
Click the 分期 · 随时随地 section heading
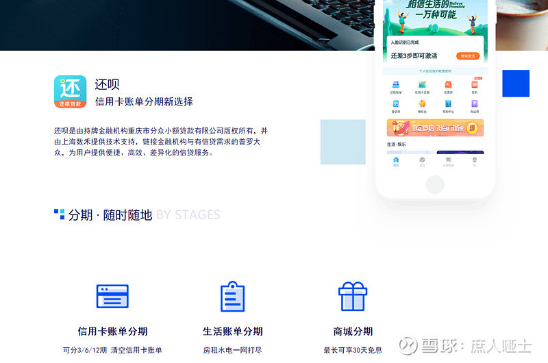click(110, 215)
